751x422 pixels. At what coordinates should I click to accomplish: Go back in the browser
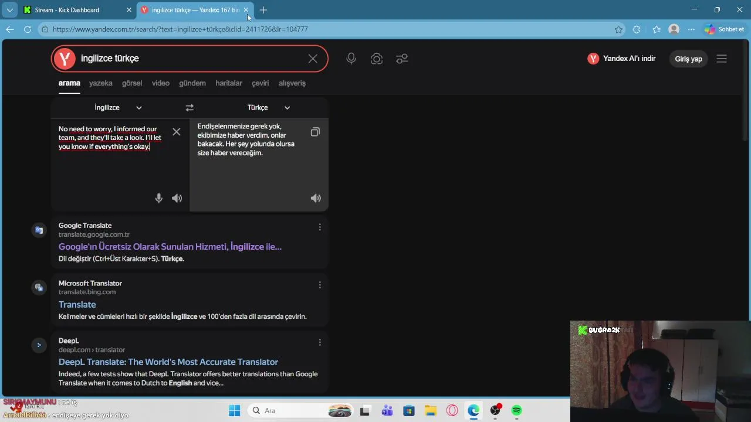(10, 29)
